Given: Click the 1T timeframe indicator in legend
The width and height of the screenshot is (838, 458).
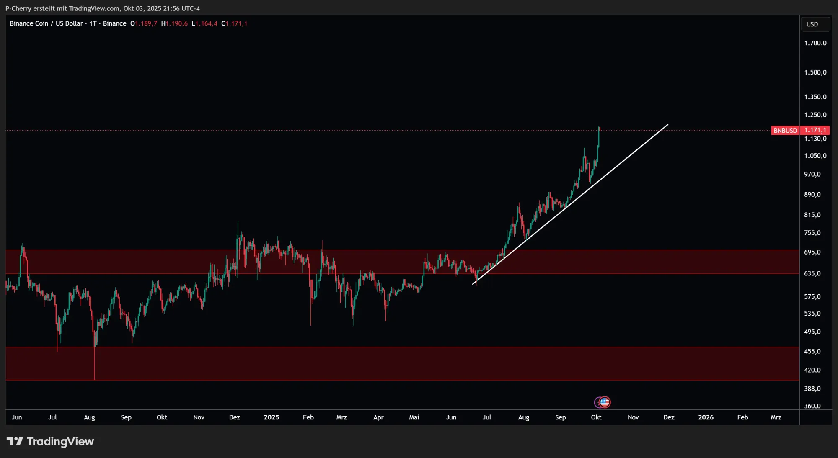Looking at the screenshot, I should click(93, 23).
